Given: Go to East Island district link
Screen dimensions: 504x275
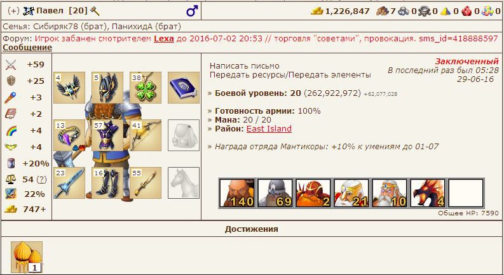Looking at the screenshot, I should pos(269,129).
